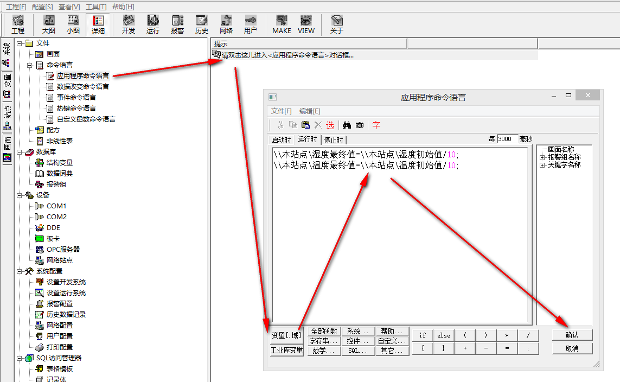The image size is (620, 382).
Task: Click the 报警 toolbar icon
Action: (177, 24)
